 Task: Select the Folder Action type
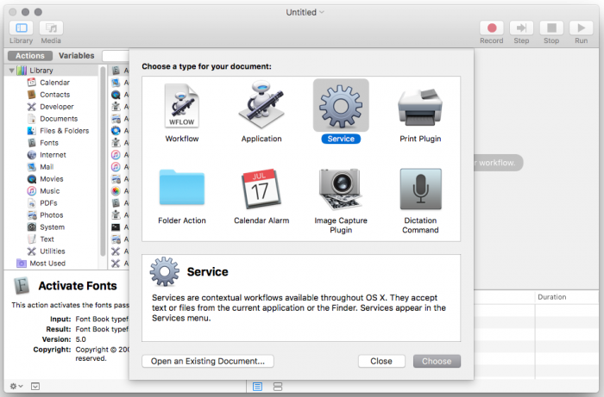pos(182,196)
